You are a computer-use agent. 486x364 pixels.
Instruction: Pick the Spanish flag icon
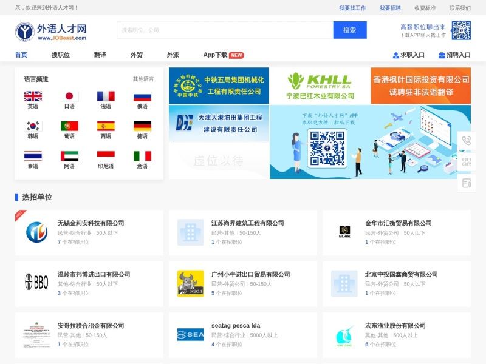click(106, 126)
